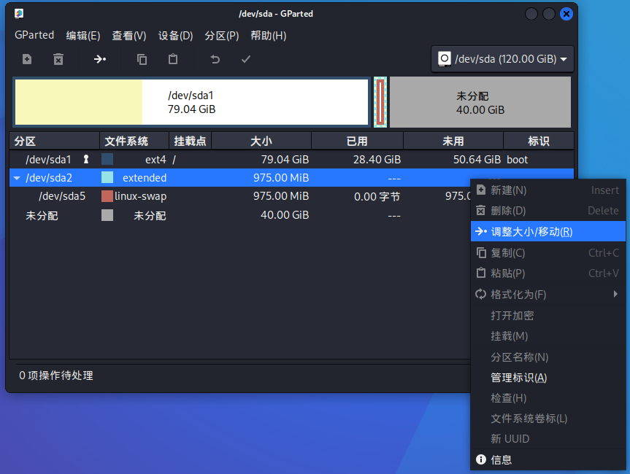Click the Resize/Move toolbar arrow icon
Image resolution: width=630 pixels, height=474 pixels.
click(x=99, y=59)
